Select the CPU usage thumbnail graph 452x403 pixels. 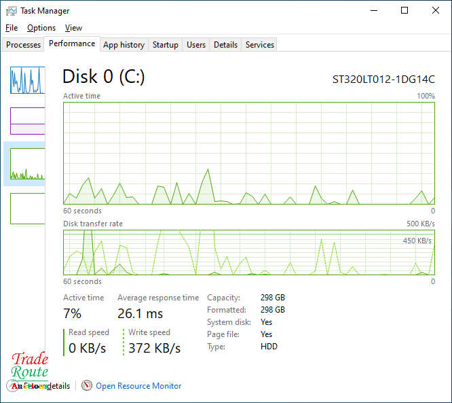pyautogui.click(x=27, y=80)
